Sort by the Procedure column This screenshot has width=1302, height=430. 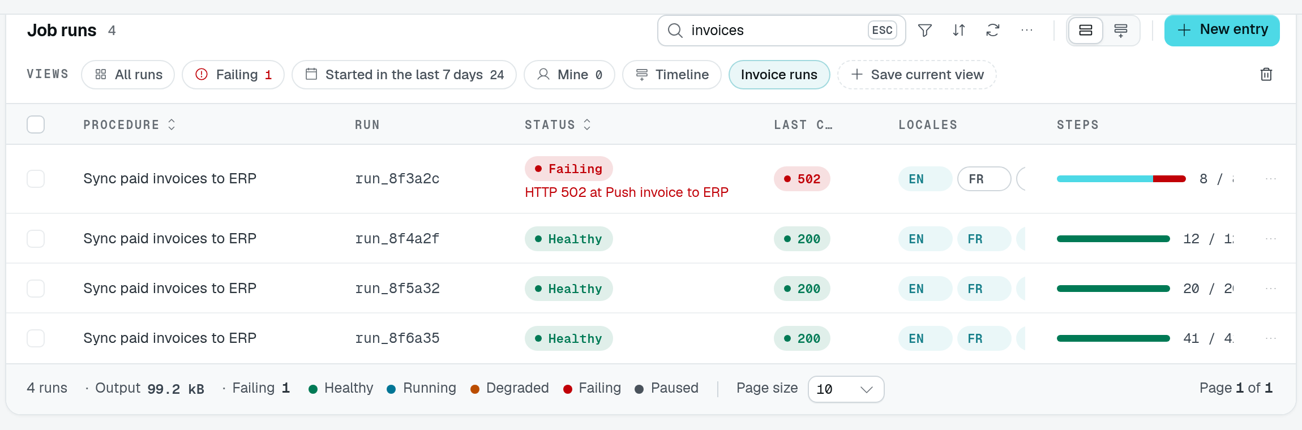coord(130,124)
